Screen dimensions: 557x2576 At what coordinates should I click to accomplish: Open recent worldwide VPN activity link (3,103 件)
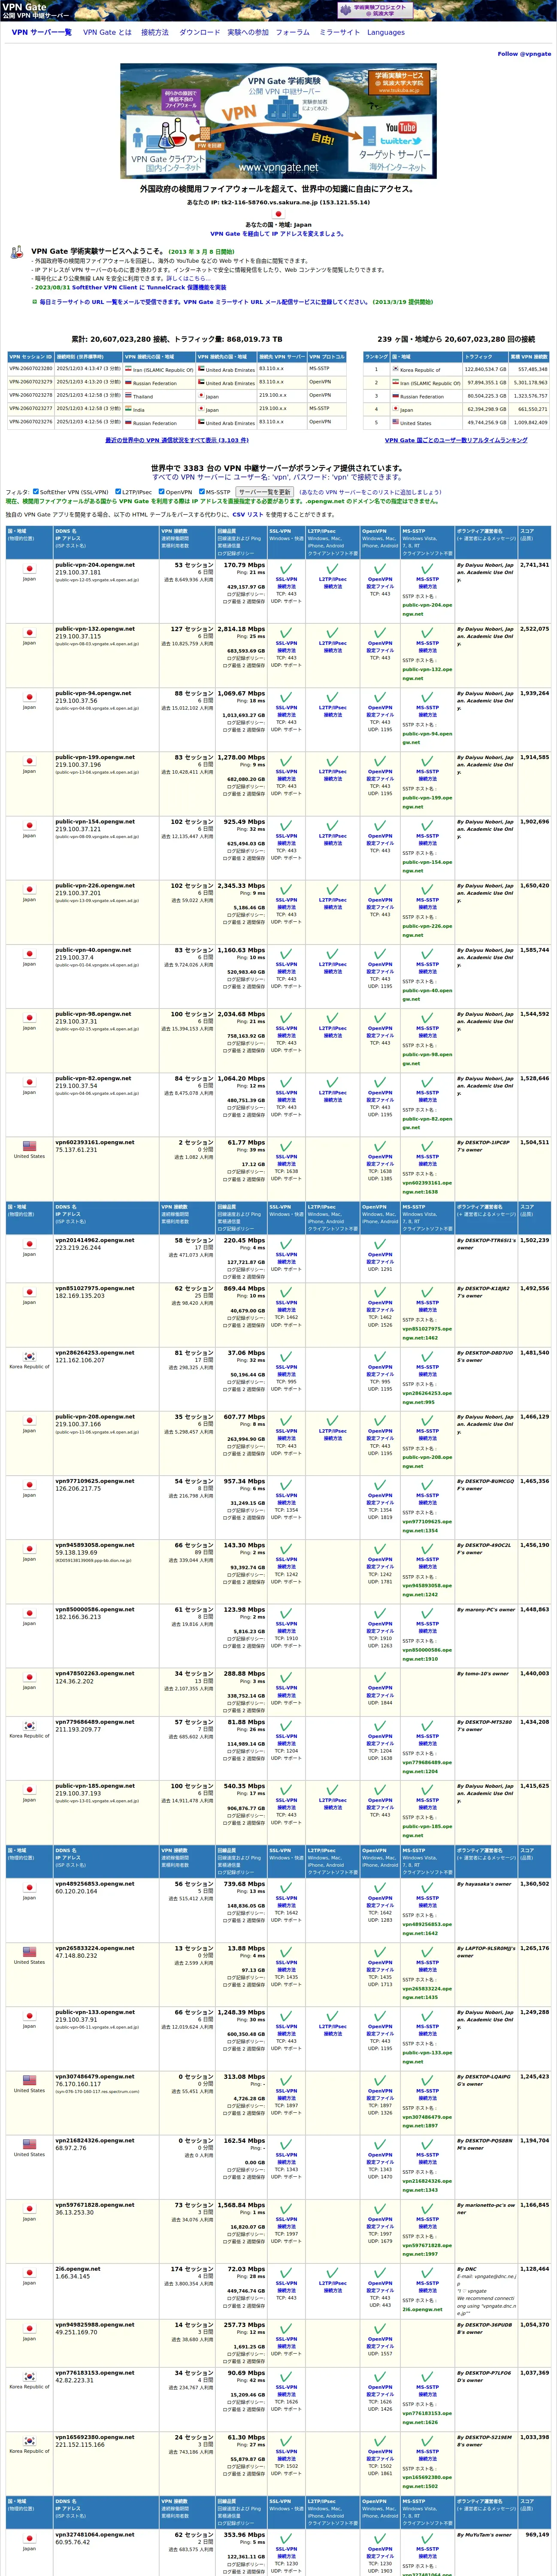coord(177,440)
